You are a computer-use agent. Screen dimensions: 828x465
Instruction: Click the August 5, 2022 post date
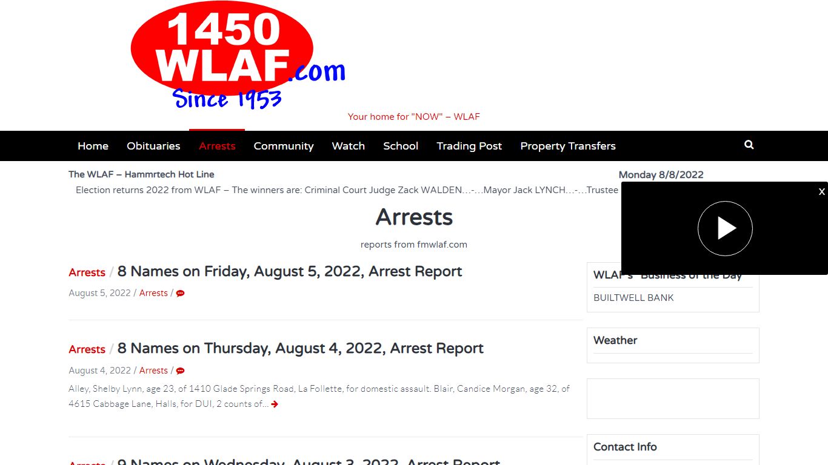[99, 293]
